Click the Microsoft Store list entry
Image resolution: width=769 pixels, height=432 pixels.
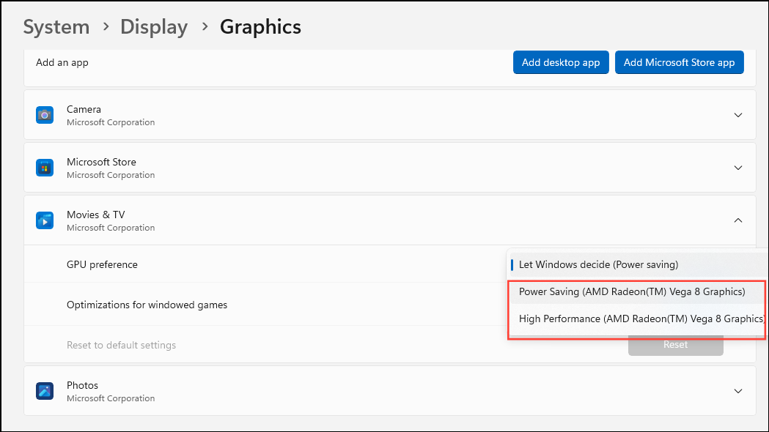tap(293, 168)
